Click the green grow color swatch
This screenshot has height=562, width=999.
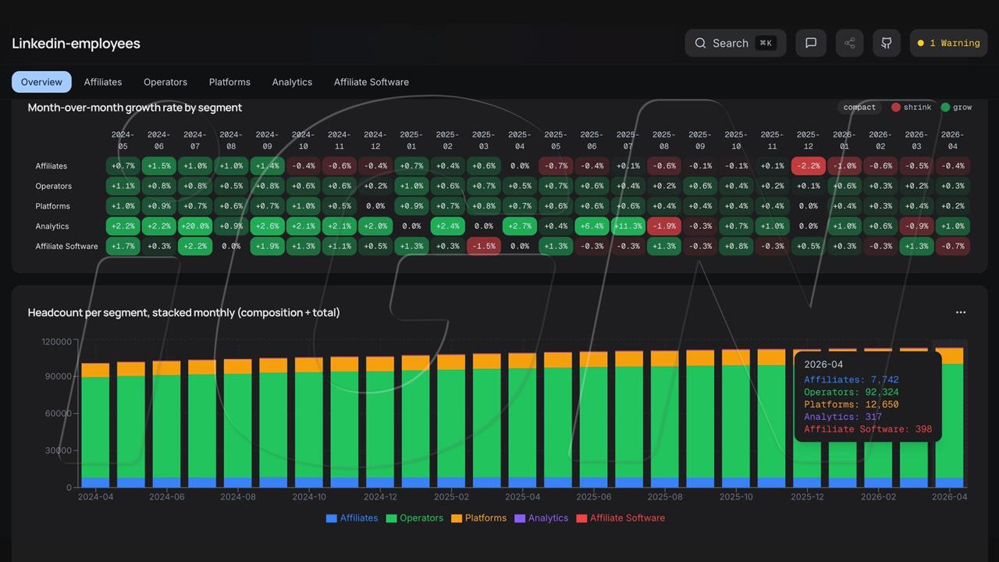pyautogui.click(x=945, y=107)
